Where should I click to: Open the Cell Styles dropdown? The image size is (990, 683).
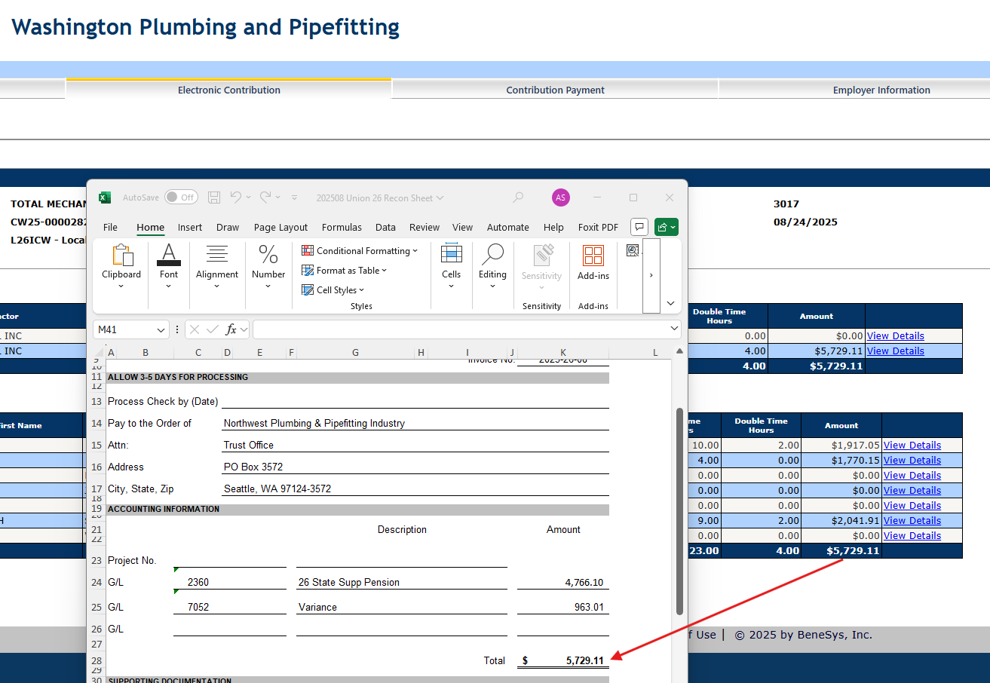tap(333, 290)
